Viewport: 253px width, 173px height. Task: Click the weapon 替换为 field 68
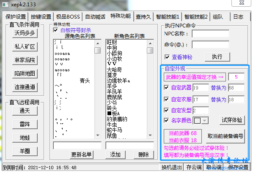(x=236, y=88)
